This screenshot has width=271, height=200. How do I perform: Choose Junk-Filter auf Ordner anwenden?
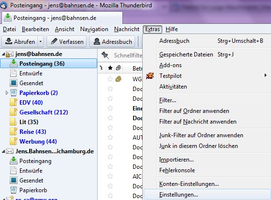(207, 135)
